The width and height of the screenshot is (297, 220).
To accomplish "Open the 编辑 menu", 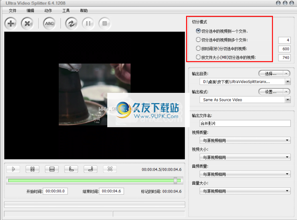I will click(x=30, y=11).
